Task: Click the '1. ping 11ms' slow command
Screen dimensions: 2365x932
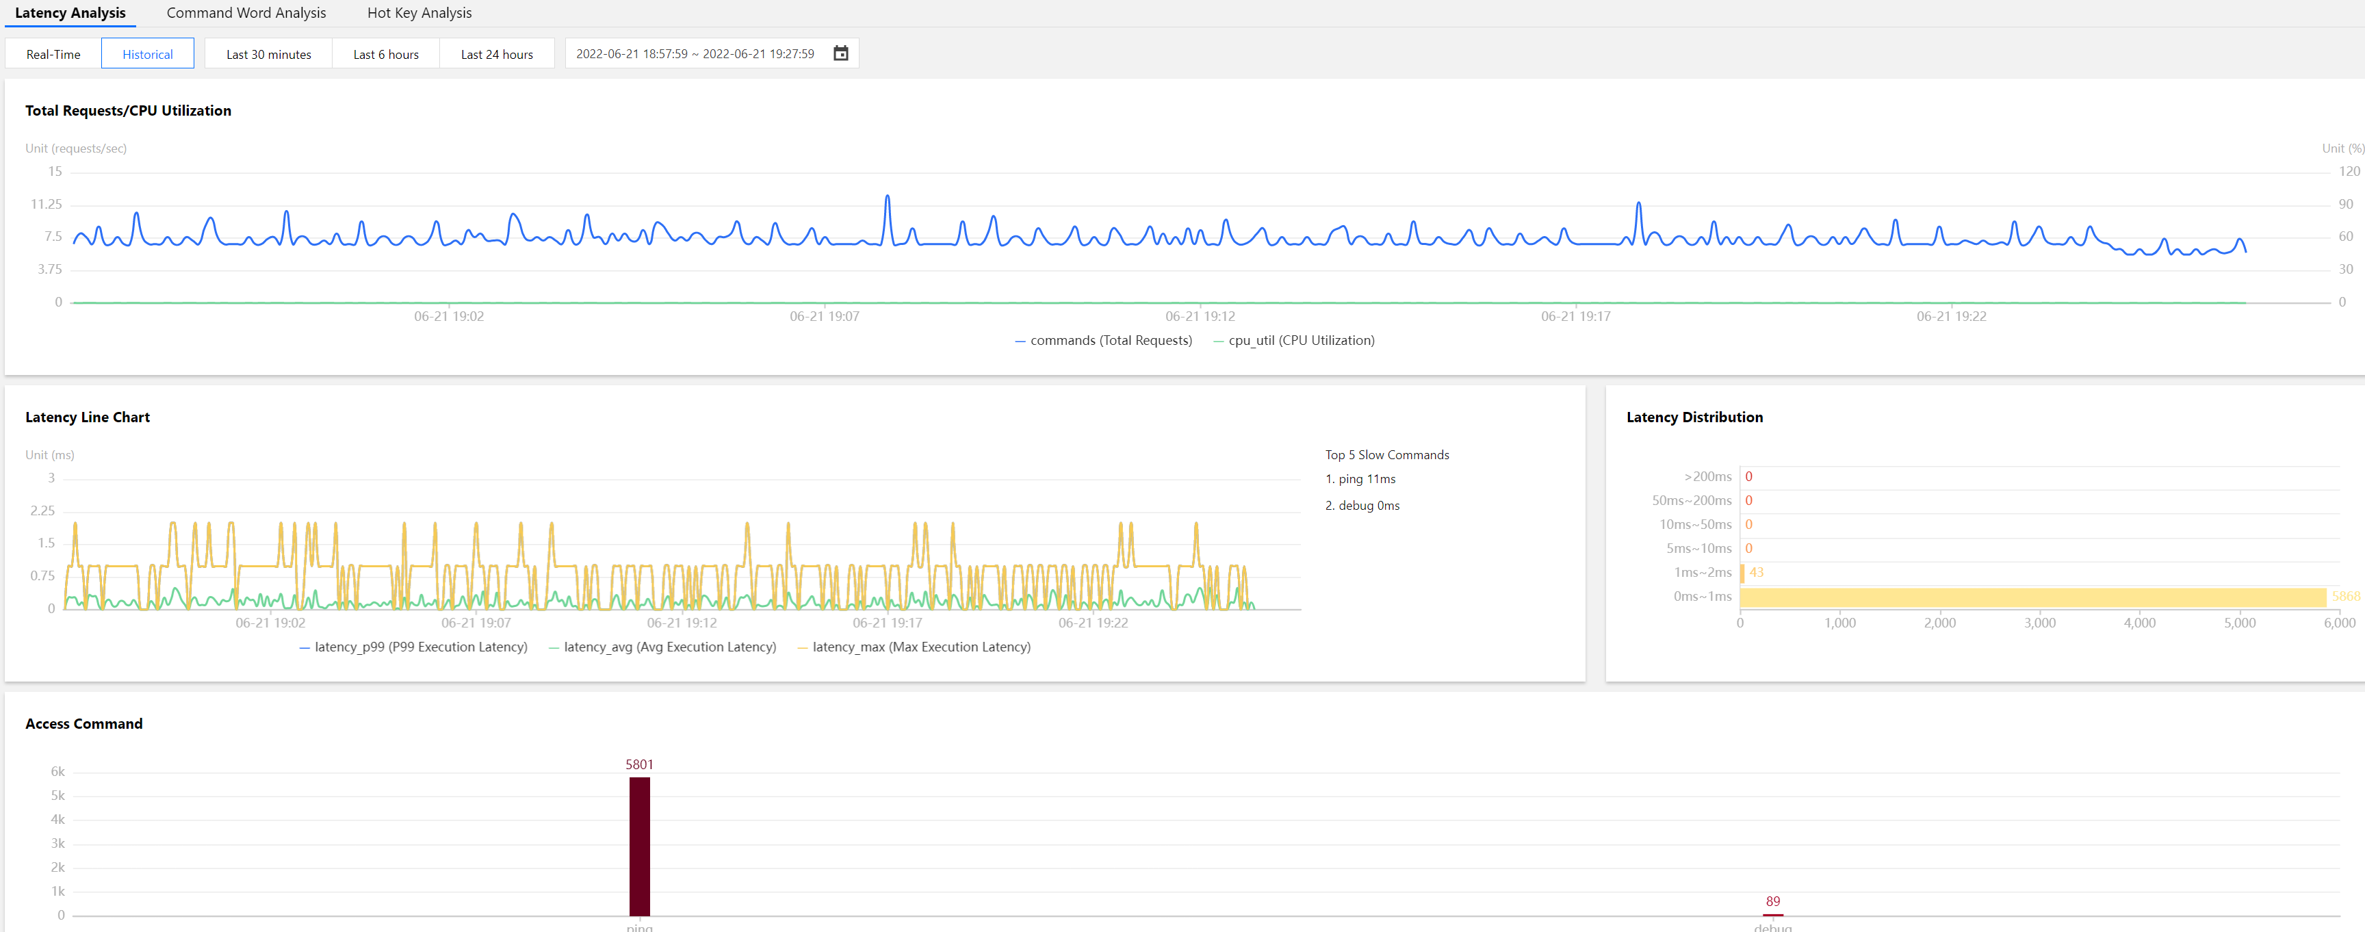Action: click(x=1360, y=479)
